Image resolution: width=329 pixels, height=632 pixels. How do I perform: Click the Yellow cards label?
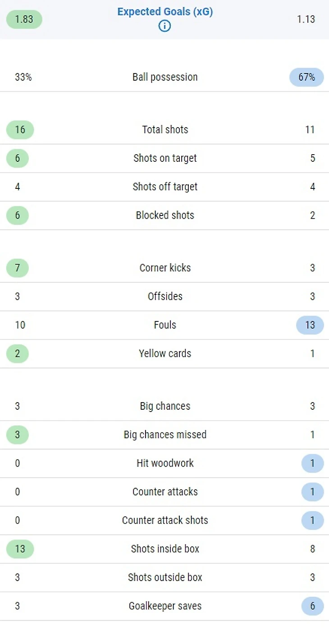tap(165, 353)
